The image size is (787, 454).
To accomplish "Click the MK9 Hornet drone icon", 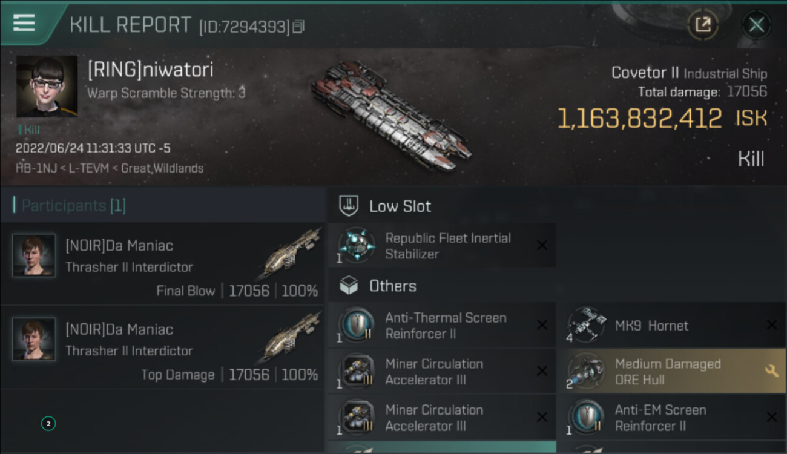I will coord(585,325).
